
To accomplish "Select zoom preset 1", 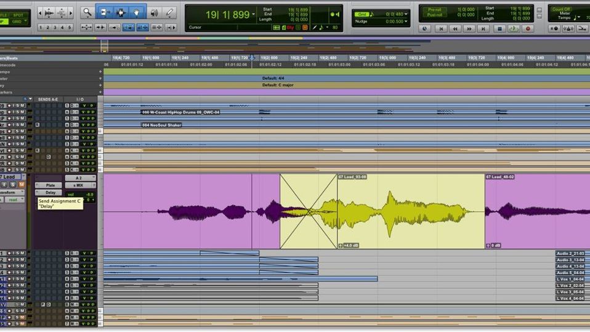I will pos(41,27).
